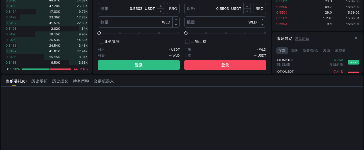This screenshot has width=364, height=150.
Task: Click order book price 0.5490
Action: [x=11, y=34]
